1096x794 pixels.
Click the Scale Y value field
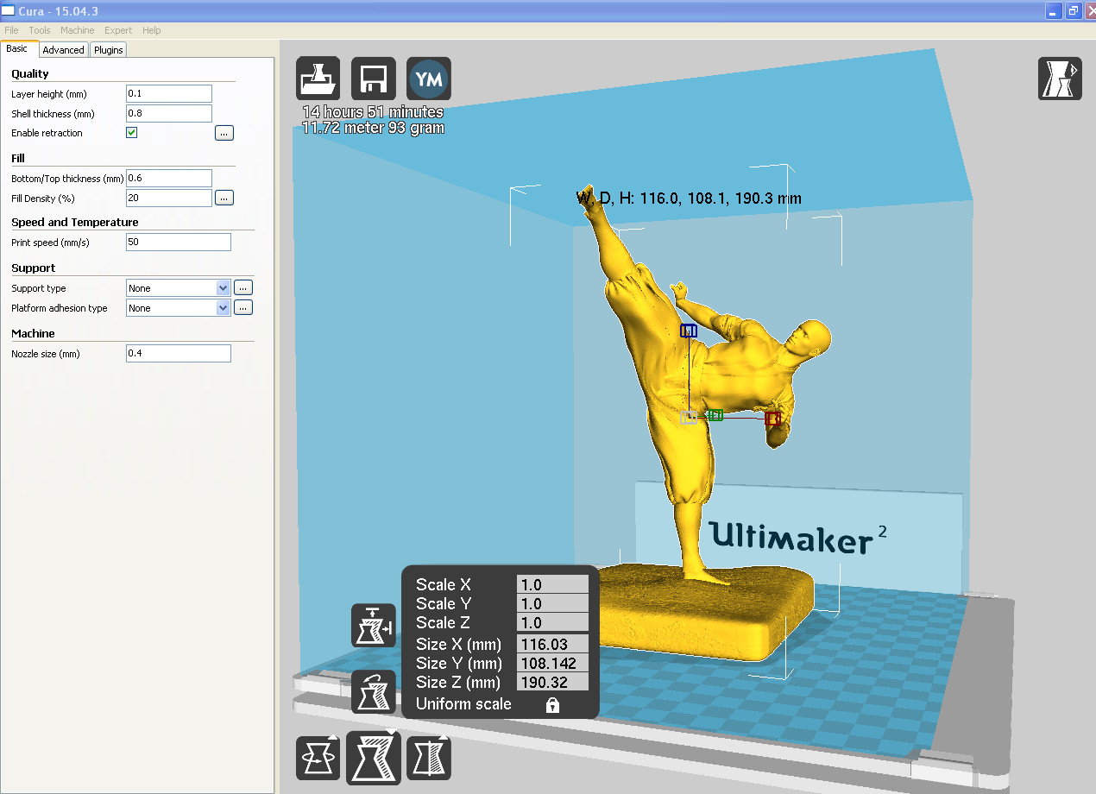point(552,604)
